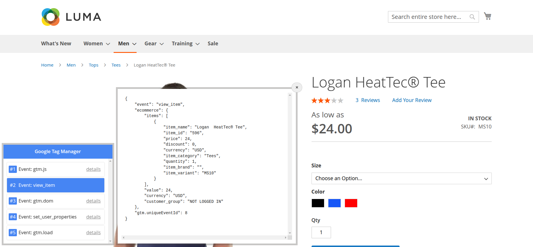Go to Men breadcrumb

71,65
